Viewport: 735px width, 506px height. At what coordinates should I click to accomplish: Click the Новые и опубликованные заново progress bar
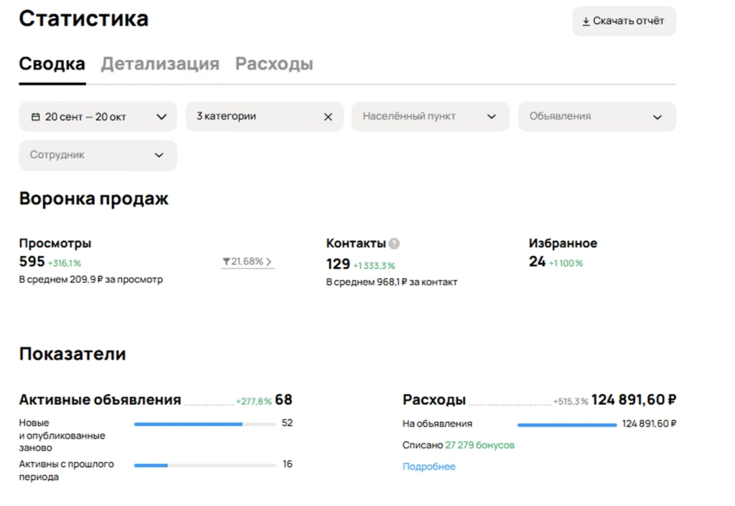coord(205,424)
